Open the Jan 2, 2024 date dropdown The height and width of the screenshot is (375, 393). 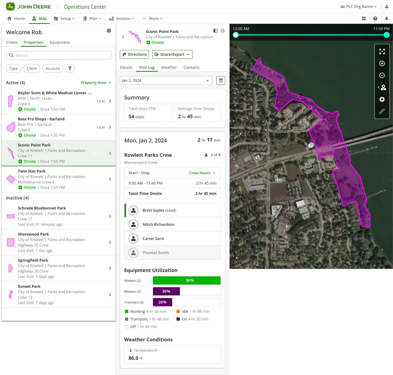[166, 80]
